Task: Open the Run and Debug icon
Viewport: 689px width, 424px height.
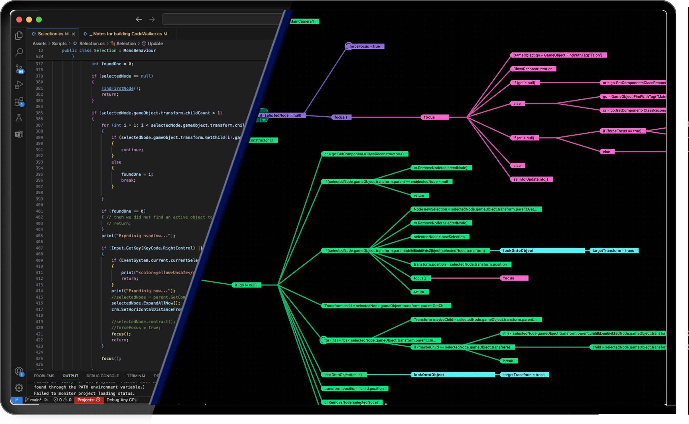Action: [x=19, y=85]
